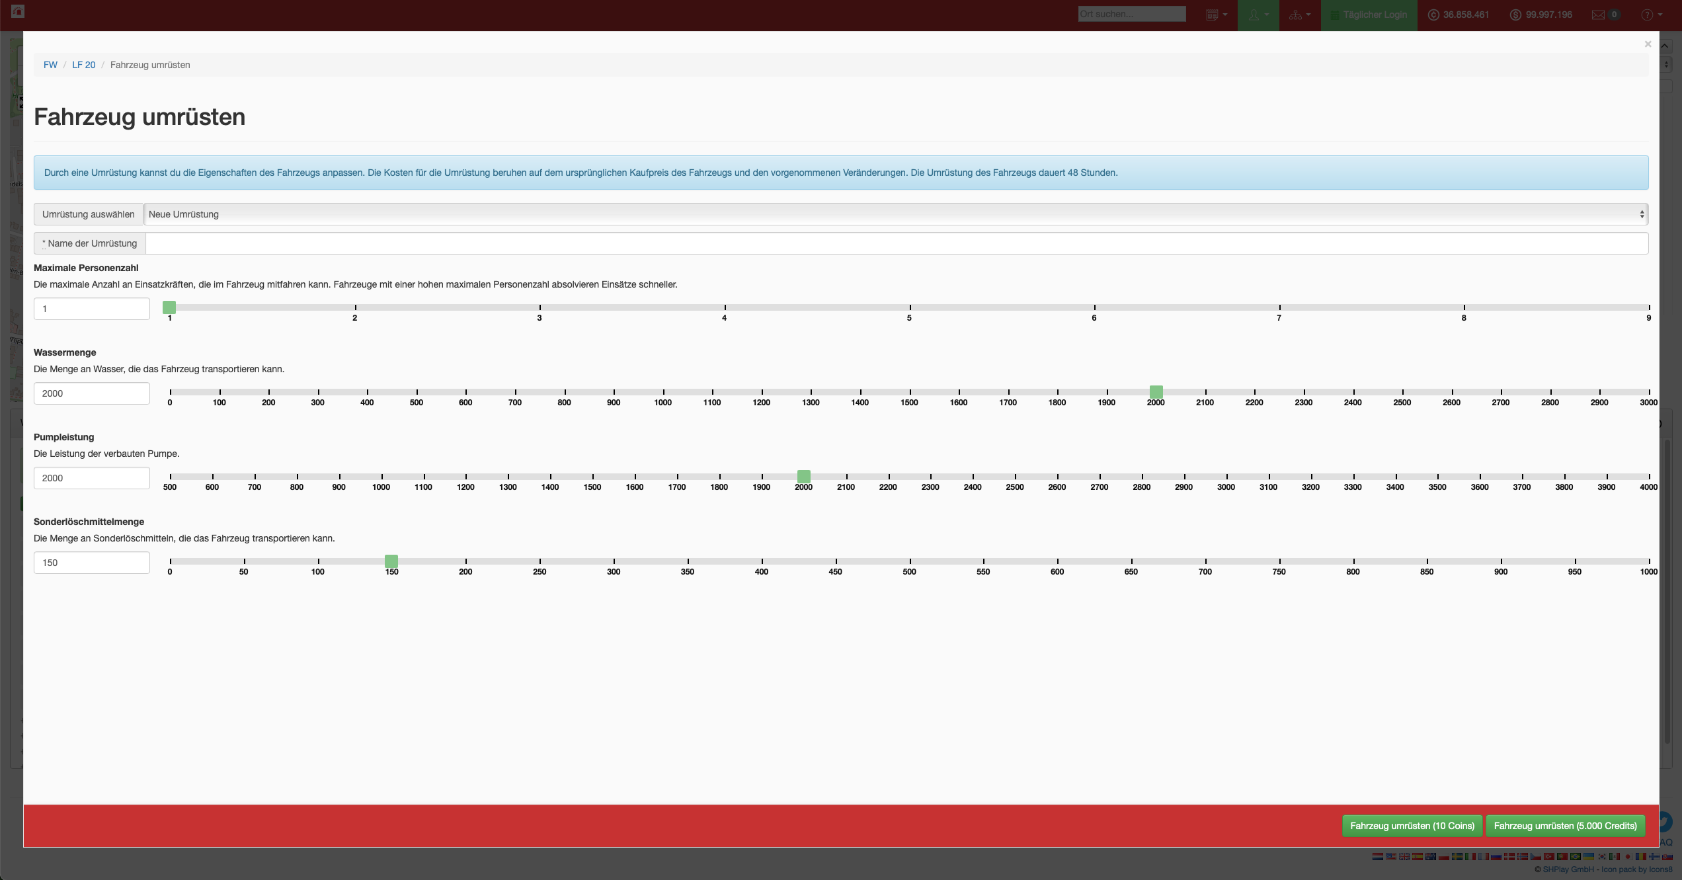Click Fahrzeug umrüsten (10 Coins) button
Image resolution: width=1682 pixels, height=880 pixels.
pos(1412,826)
